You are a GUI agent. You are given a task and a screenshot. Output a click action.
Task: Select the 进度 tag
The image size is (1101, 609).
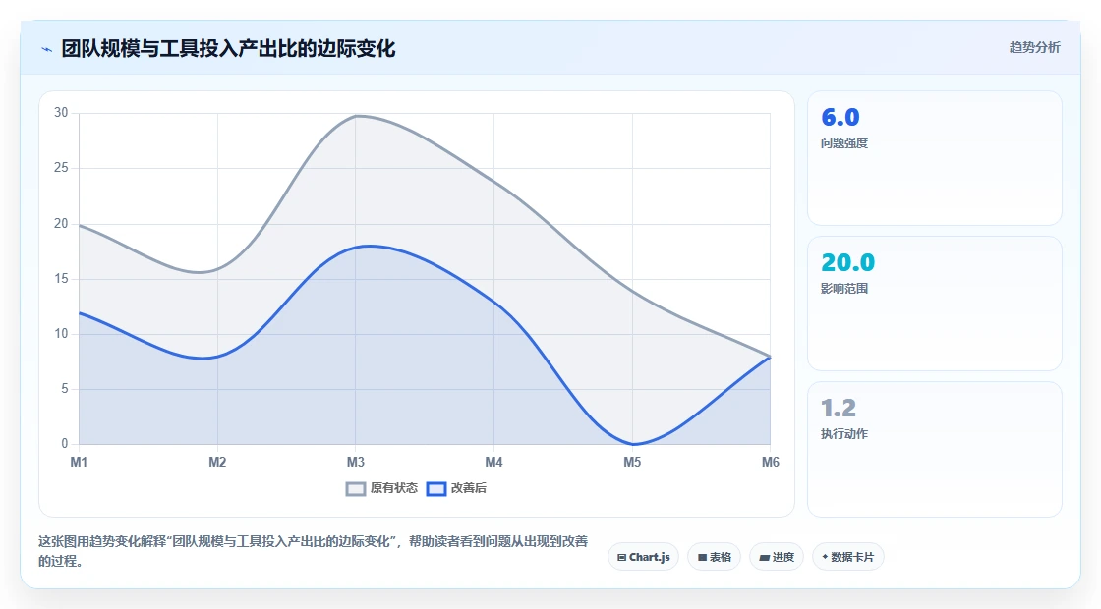(777, 557)
